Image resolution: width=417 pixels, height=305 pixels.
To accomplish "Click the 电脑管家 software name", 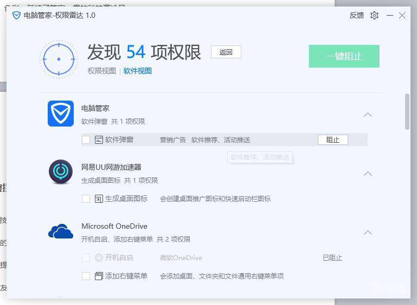I will 95,108.
